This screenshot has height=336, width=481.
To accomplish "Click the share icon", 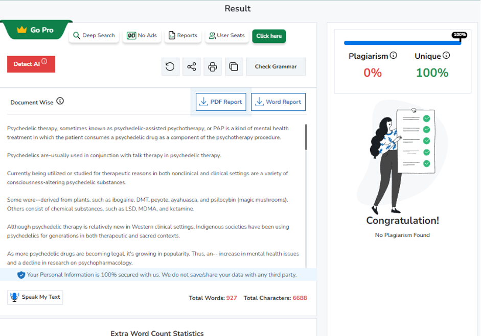I will pos(192,67).
